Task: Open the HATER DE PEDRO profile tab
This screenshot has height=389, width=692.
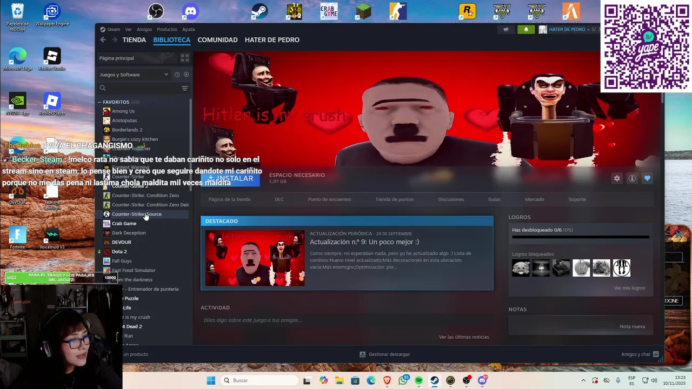Action: click(272, 40)
